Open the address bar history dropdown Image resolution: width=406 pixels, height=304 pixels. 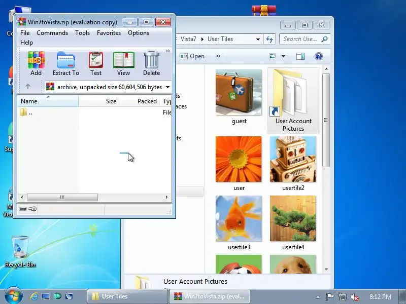coord(258,40)
